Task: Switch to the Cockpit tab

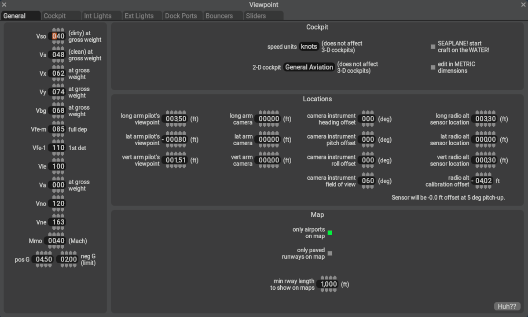Action: pyautogui.click(x=55, y=16)
